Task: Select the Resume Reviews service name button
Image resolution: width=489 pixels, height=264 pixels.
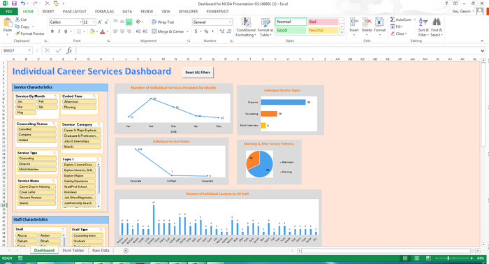Action: [x=37, y=198]
